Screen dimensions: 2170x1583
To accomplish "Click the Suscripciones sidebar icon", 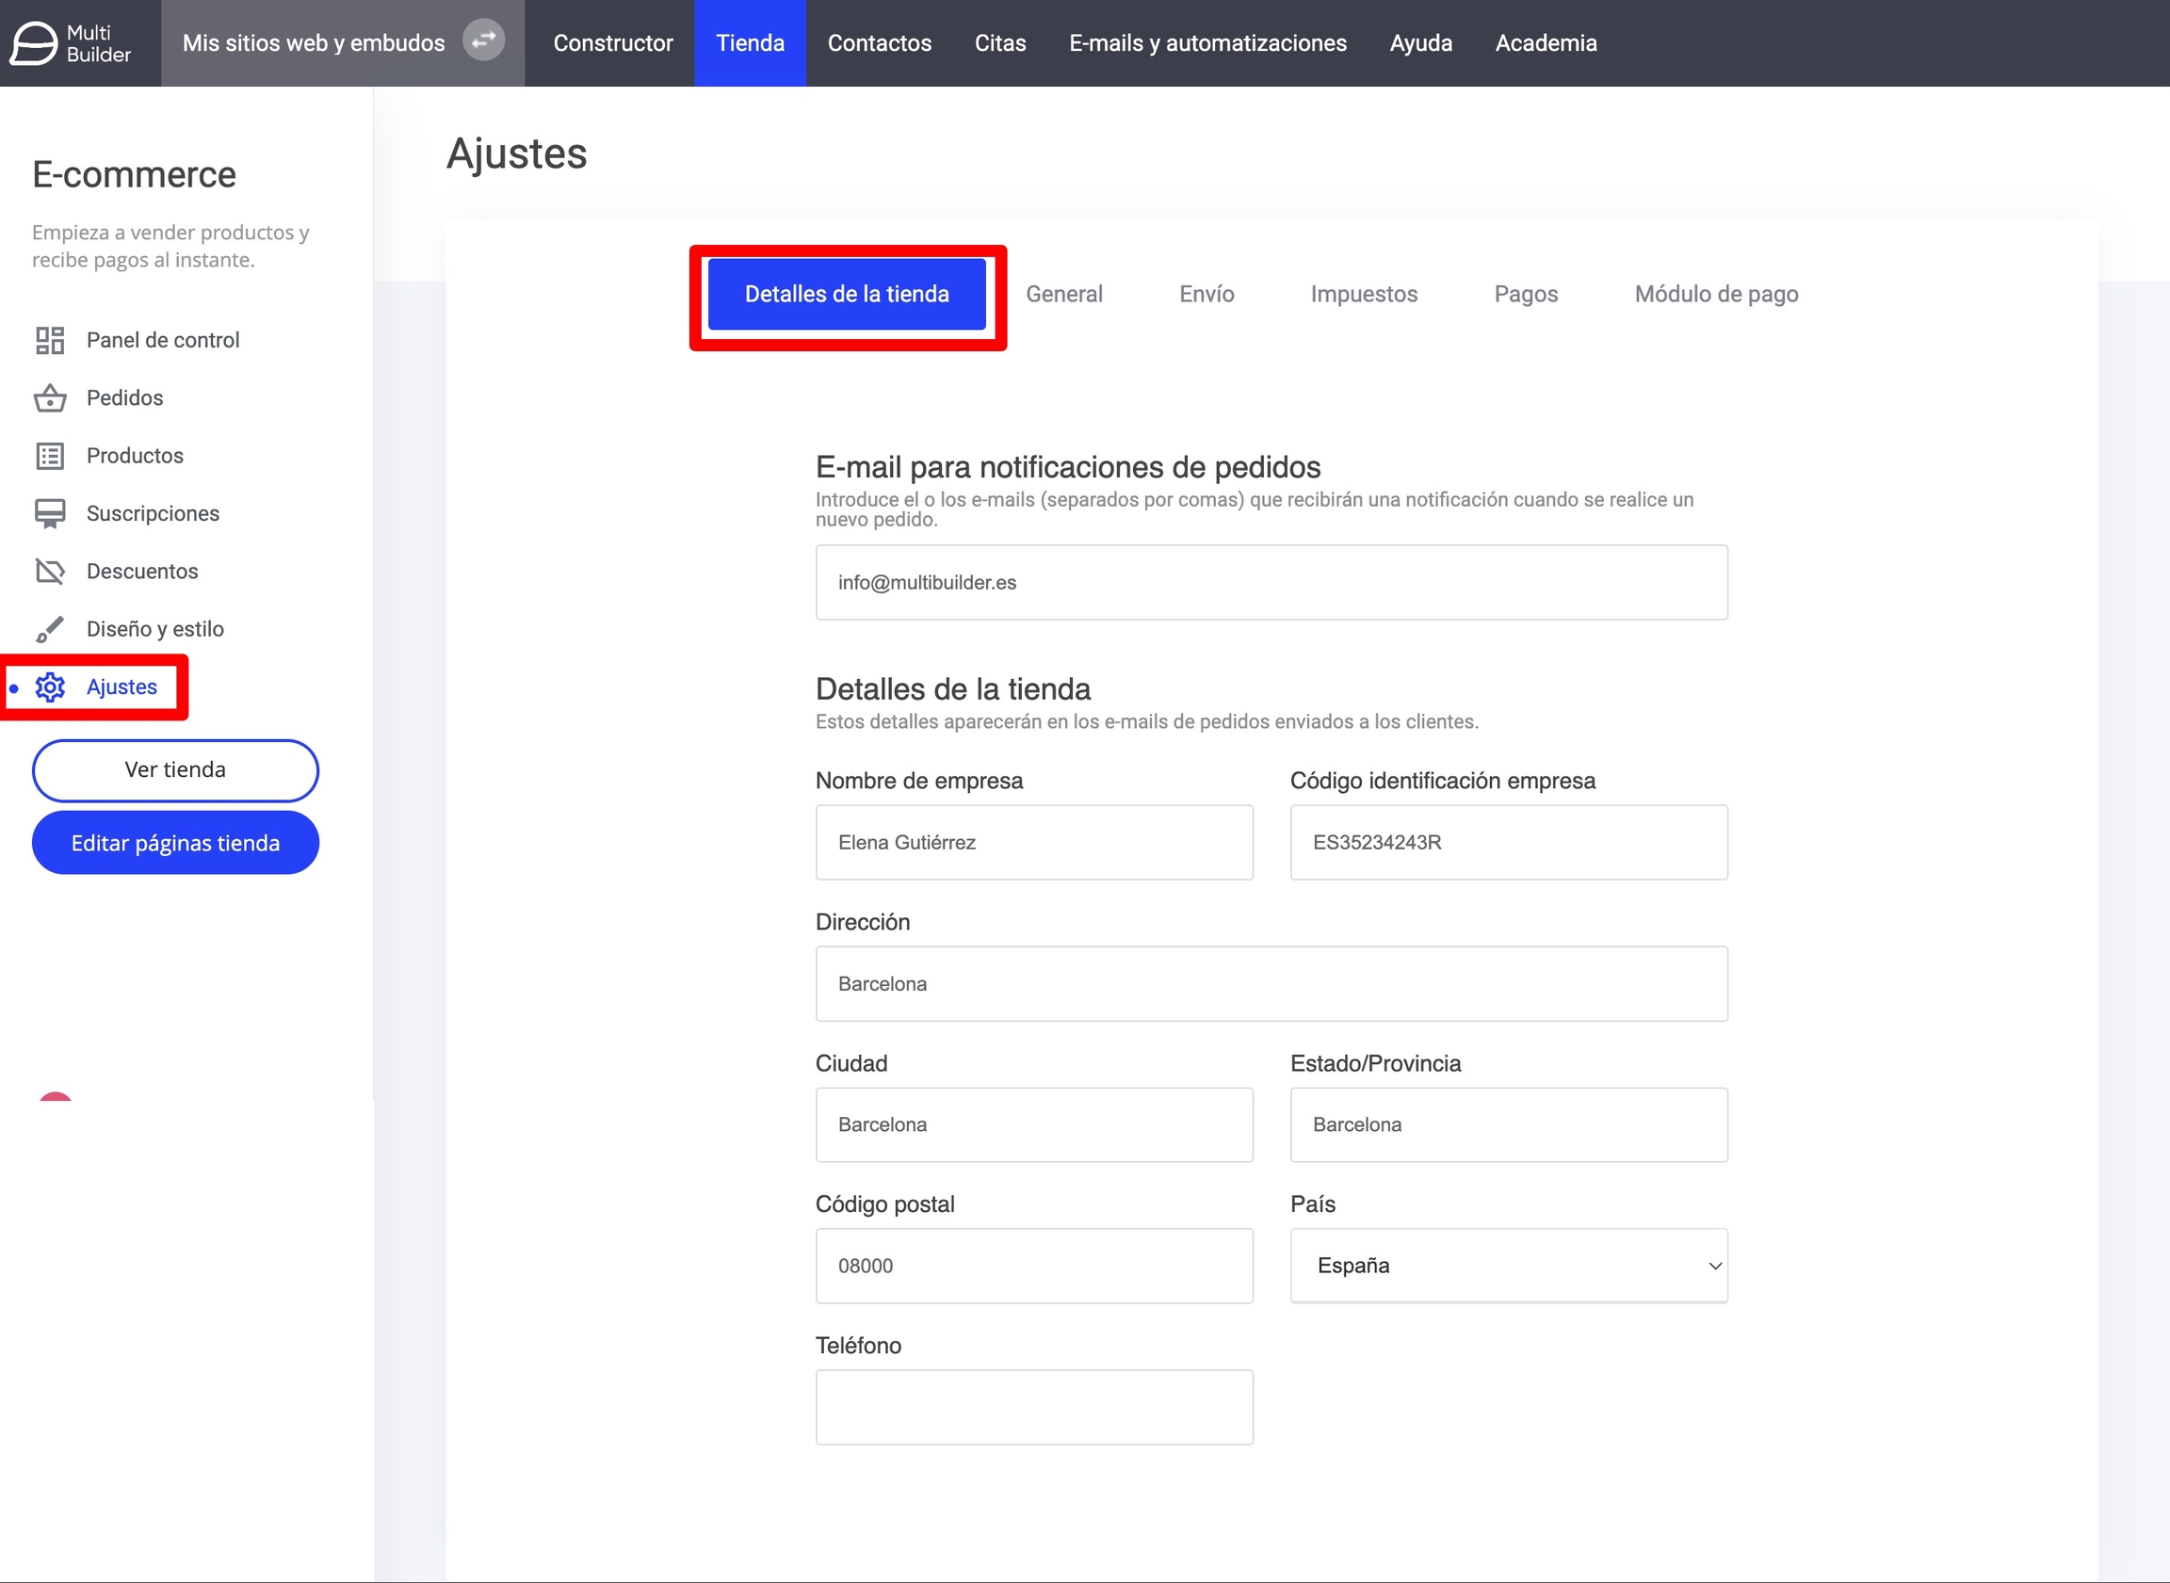I will pyautogui.click(x=50, y=513).
